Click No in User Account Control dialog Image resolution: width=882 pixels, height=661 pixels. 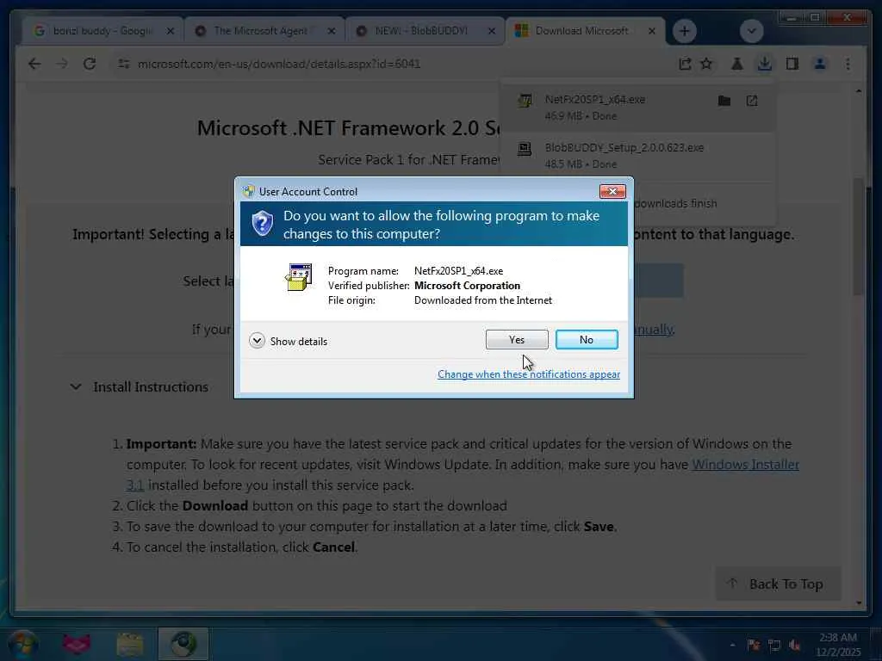[x=586, y=339]
